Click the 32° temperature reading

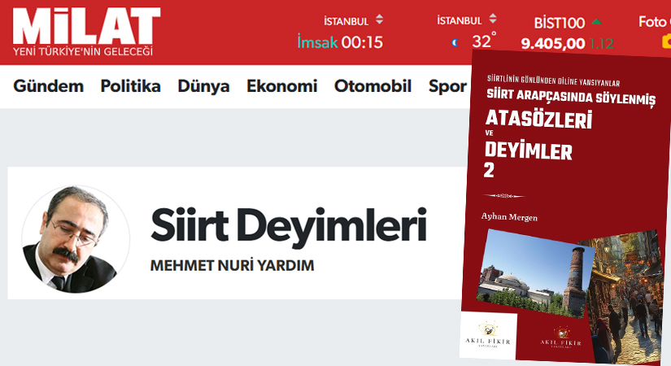(x=484, y=41)
